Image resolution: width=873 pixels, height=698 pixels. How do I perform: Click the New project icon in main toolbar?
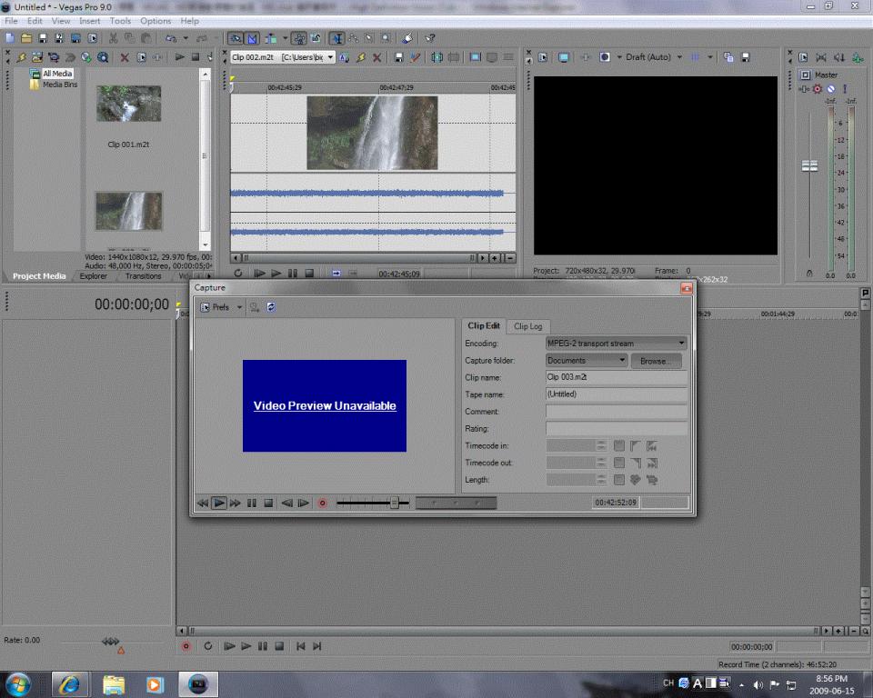10,38
